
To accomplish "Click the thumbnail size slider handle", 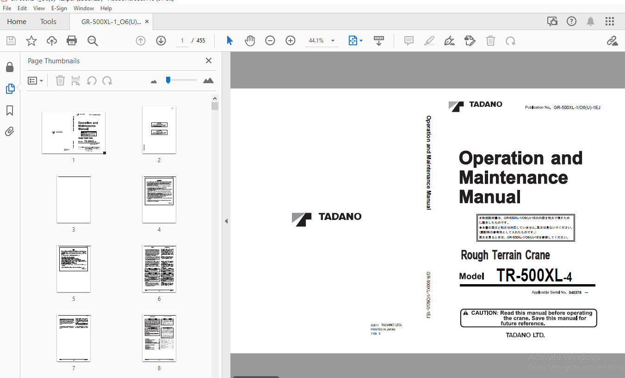I will click(x=168, y=80).
